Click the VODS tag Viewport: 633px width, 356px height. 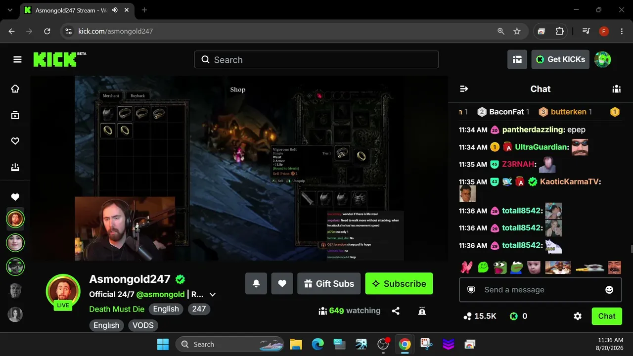click(x=143, y=325)
